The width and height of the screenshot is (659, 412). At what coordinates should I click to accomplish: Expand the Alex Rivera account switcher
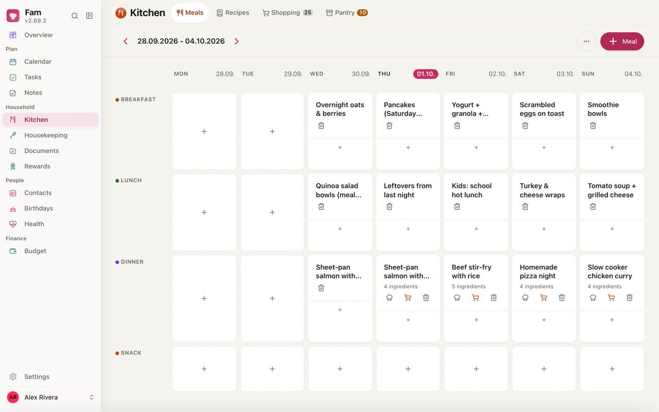[50, 397]
